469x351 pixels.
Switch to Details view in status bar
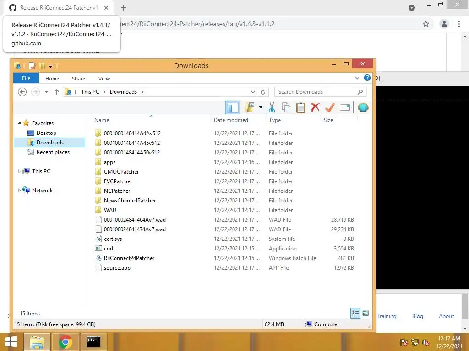(355, 313)
